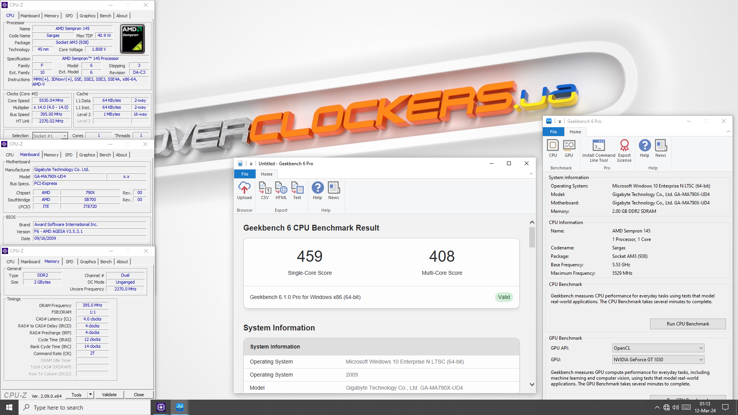
Task: Click Base Frequency 5.53 GHz value
Action: (621, 265)
